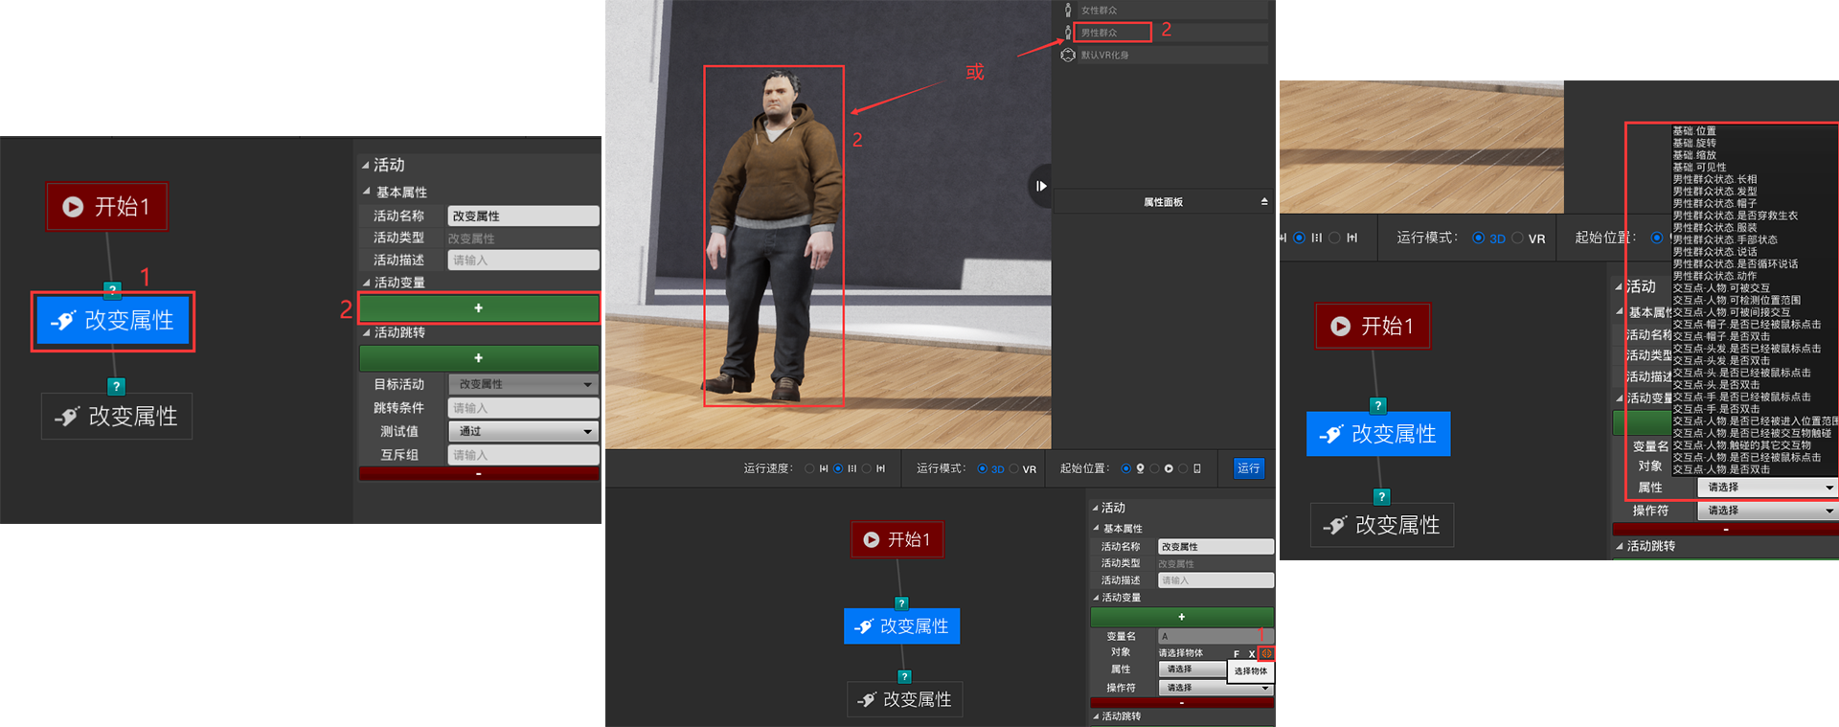Select medium 运行速度 radio in middle screenshot
The image size is (1839, 727).
(838, 468)
